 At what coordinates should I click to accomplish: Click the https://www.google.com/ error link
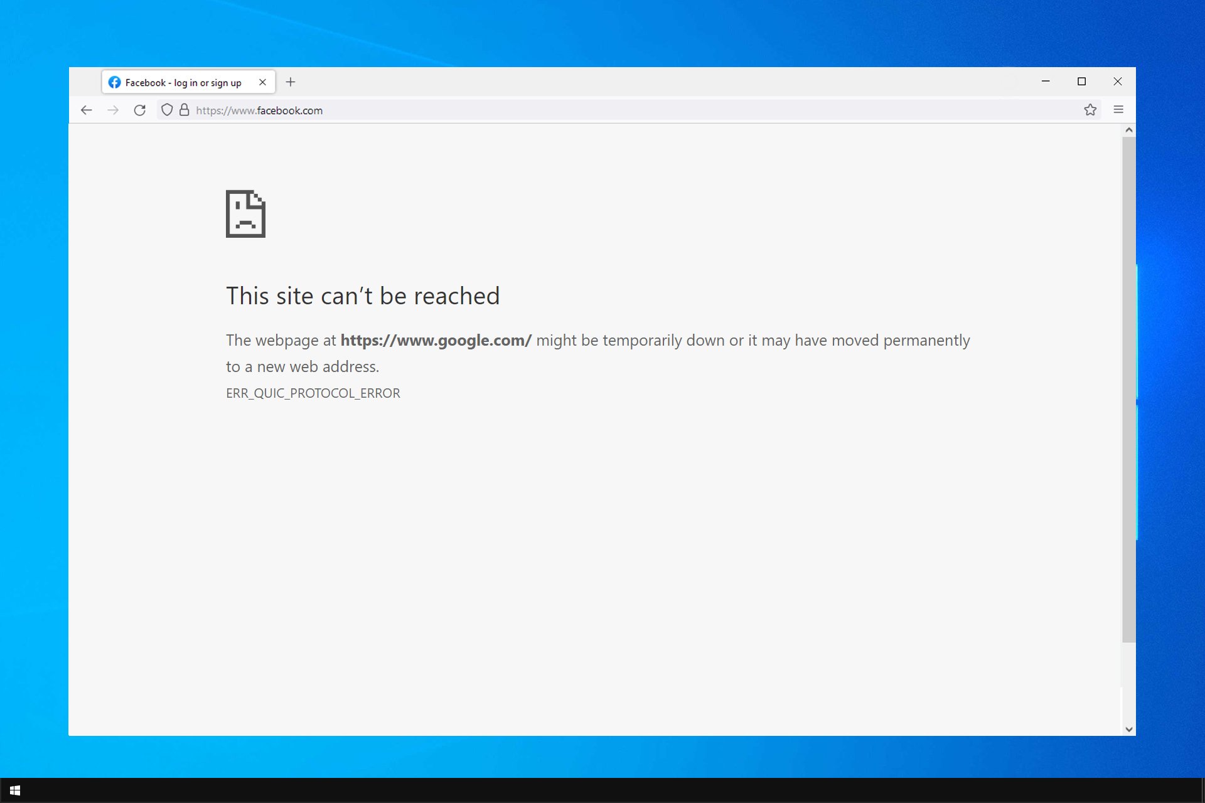[x=436, y=339]
